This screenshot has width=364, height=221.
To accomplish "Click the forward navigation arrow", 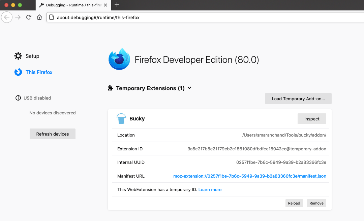I will (x=18, y=17).
